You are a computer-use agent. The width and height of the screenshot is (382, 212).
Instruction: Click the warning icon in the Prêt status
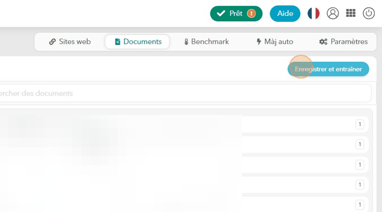(252, 14)
